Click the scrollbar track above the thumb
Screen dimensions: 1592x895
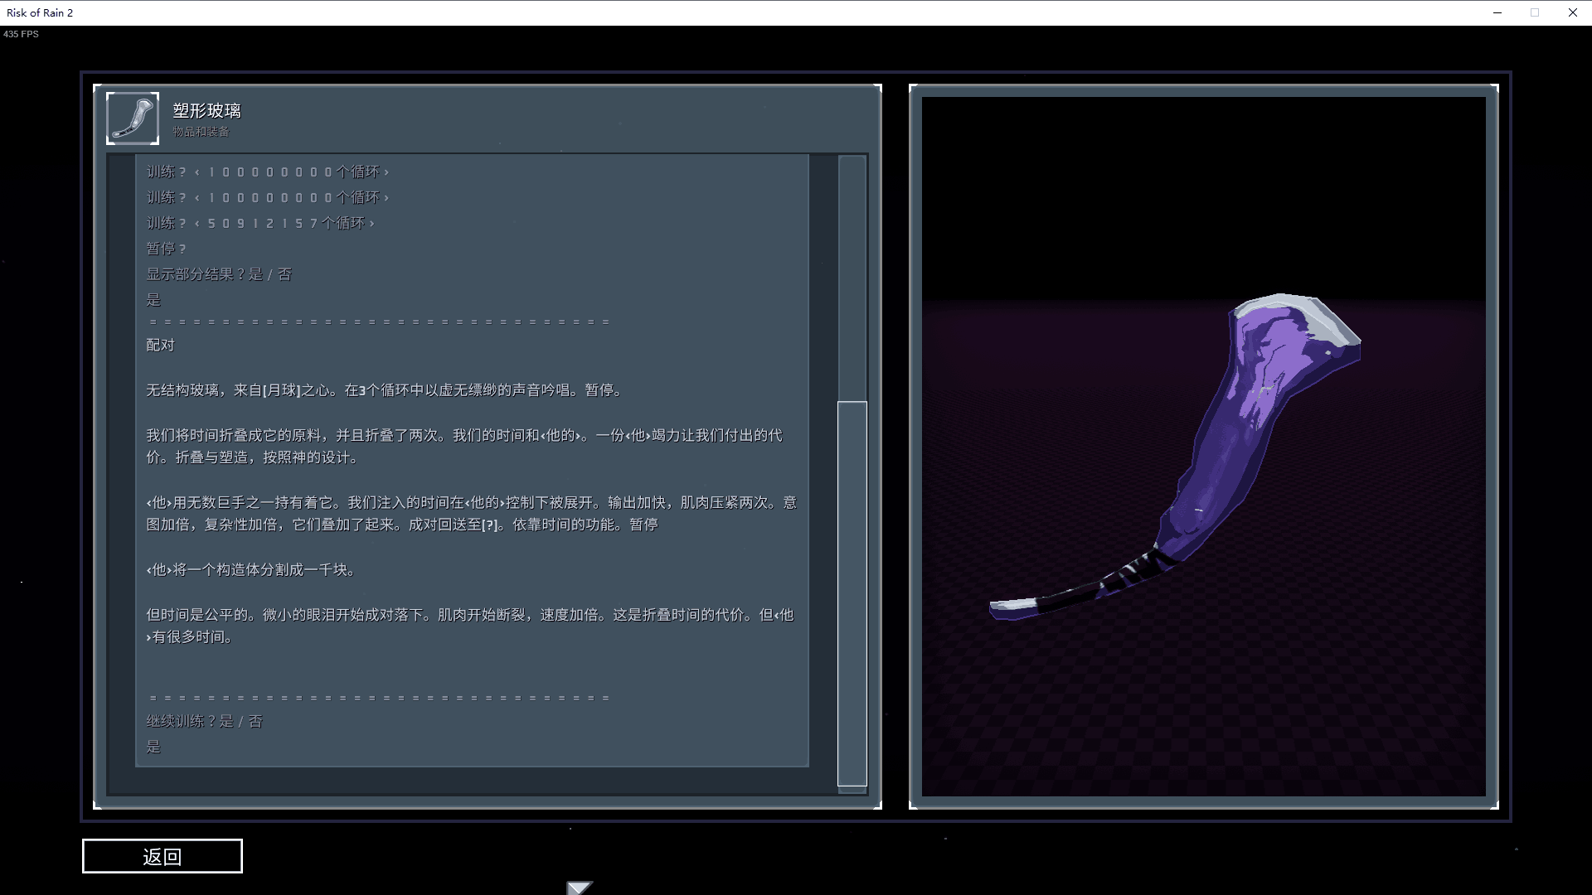point(852,278)
